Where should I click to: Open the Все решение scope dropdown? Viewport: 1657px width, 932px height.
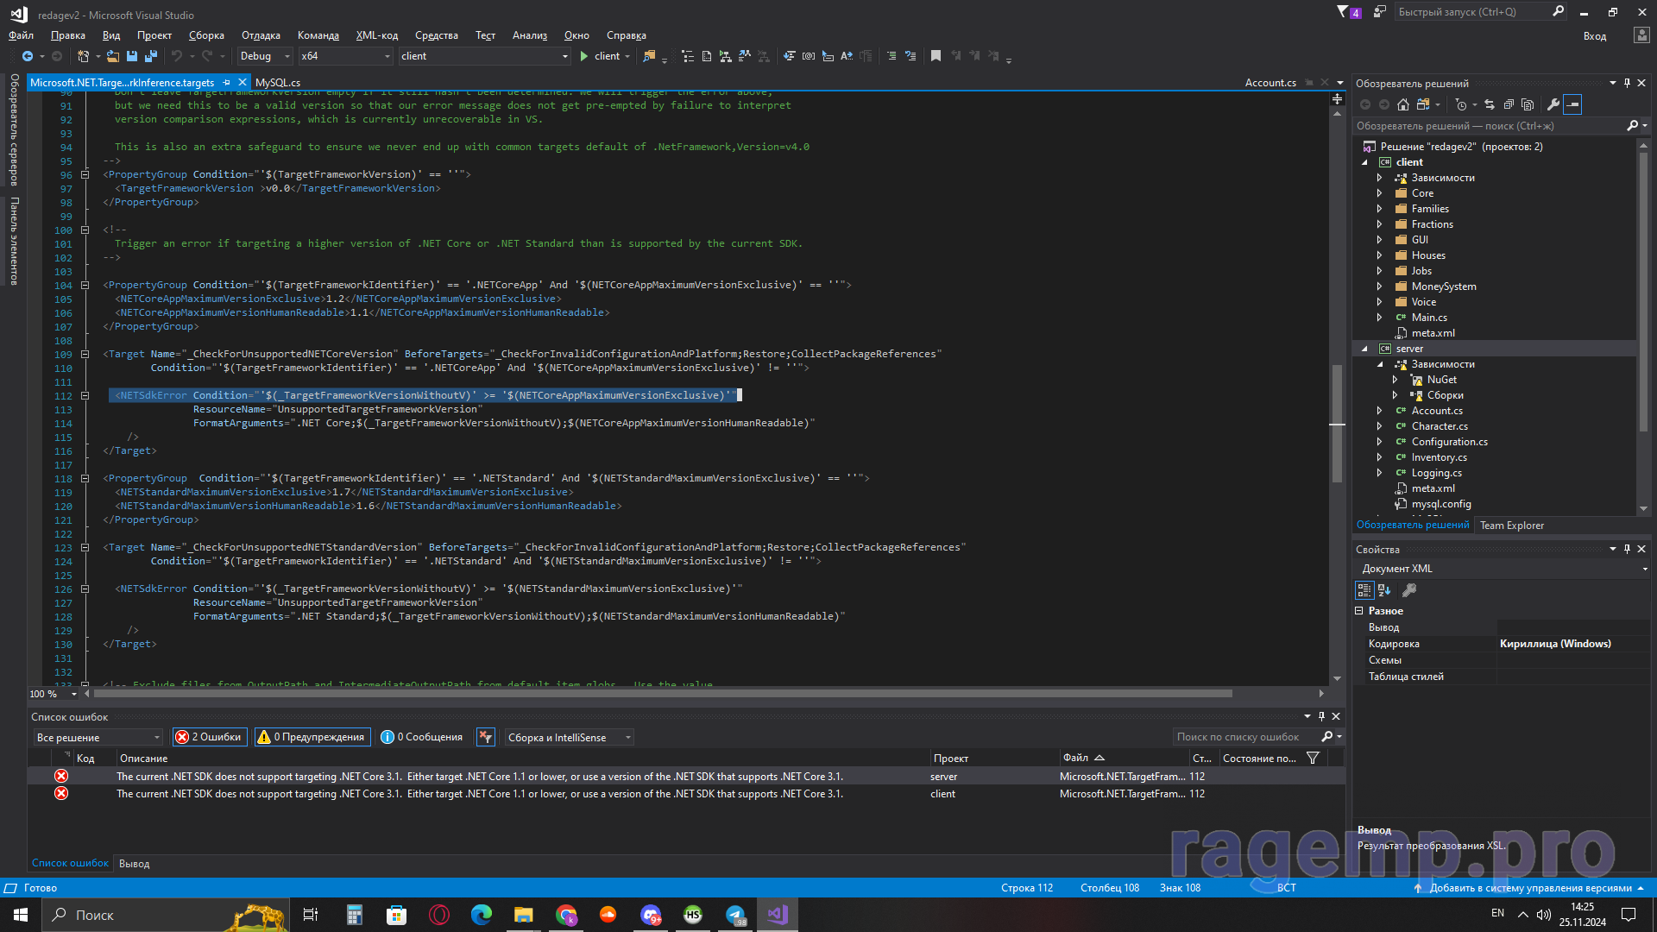point(98,737)
